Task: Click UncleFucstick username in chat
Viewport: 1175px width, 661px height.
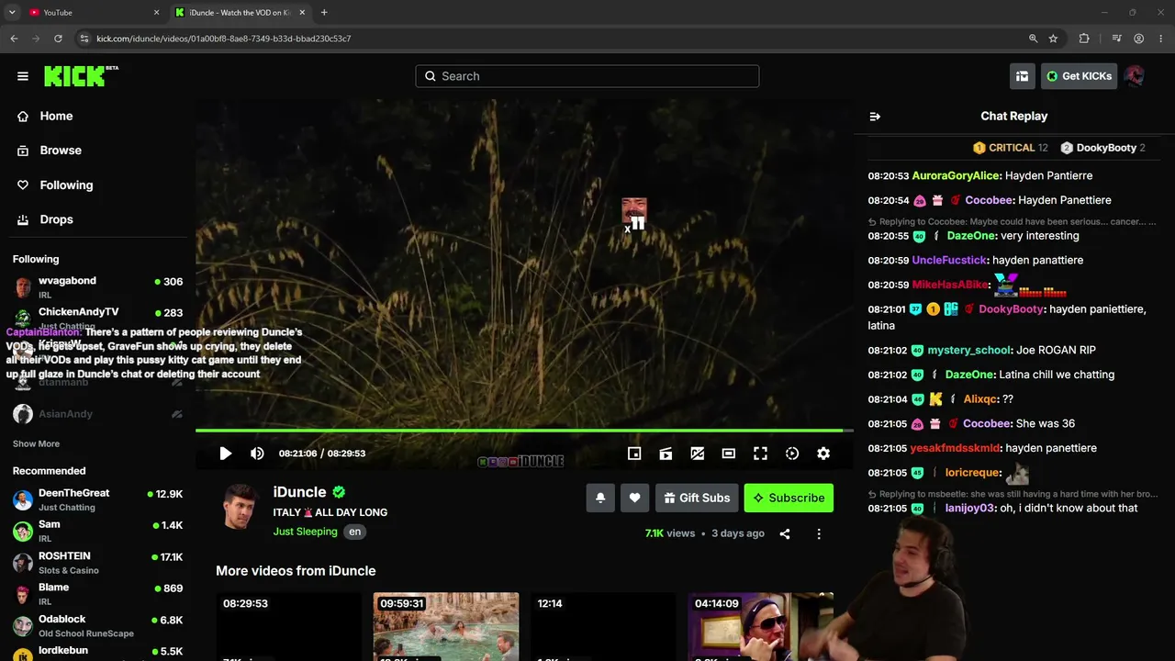Action: pyautogui.click(x=949, y=260)
